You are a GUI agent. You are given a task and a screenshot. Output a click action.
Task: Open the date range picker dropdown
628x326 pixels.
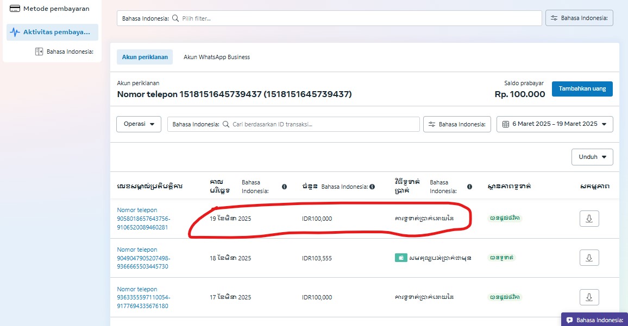[x=555, y=124]
